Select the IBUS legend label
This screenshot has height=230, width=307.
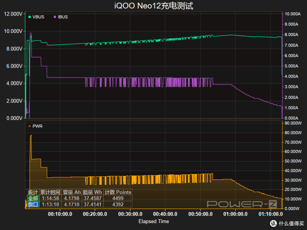pyautogui.click(x=63, y=17)
